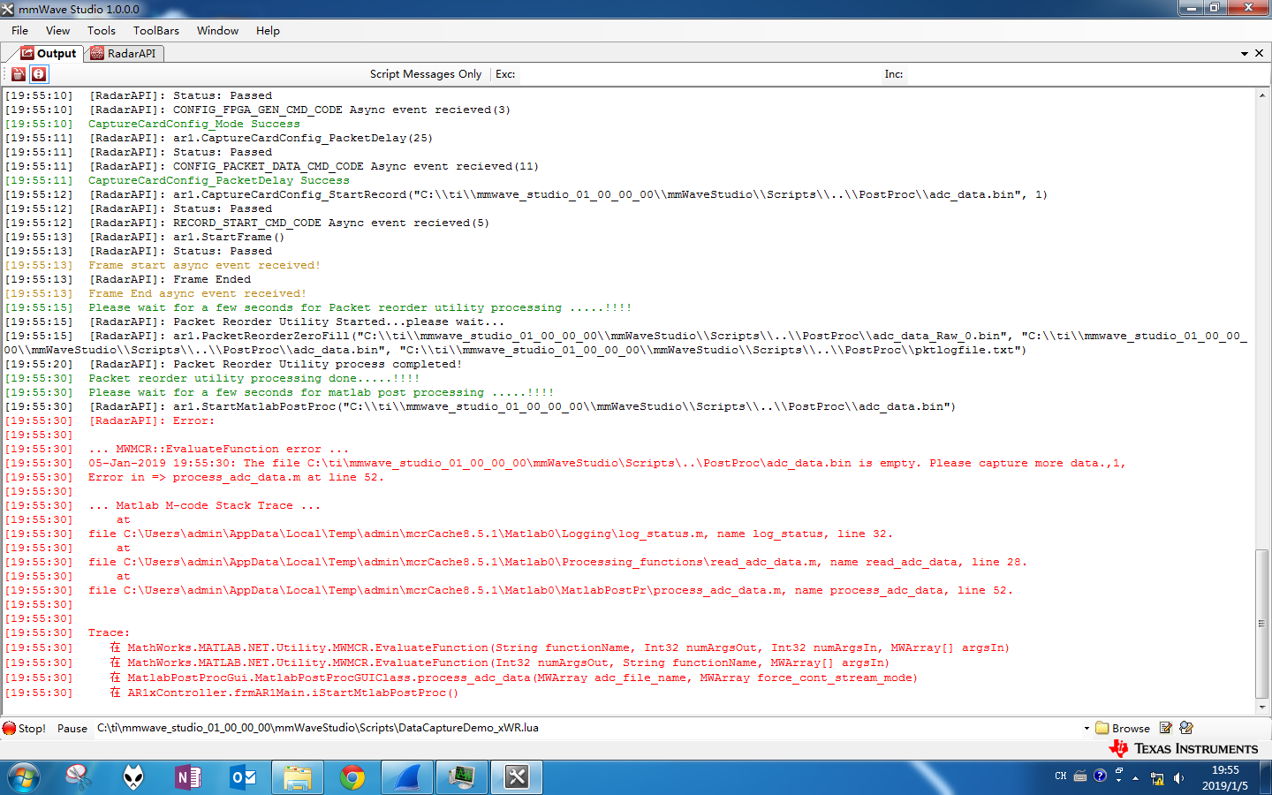Screen dimensions: 1272x795
Task: Click the 'Packet Reorder Utility process completed!' line
Action: click(x=276, y=364)
